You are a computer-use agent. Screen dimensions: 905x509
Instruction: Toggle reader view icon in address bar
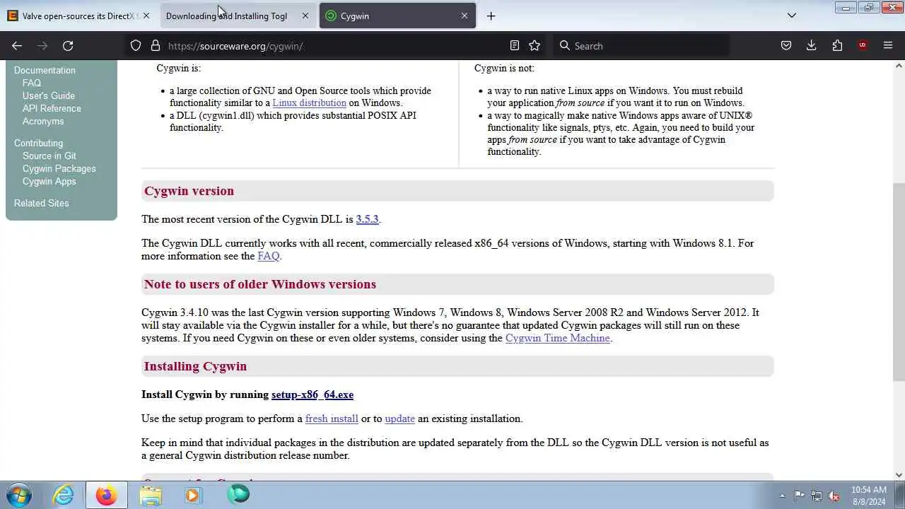click(x=515, y=45)
